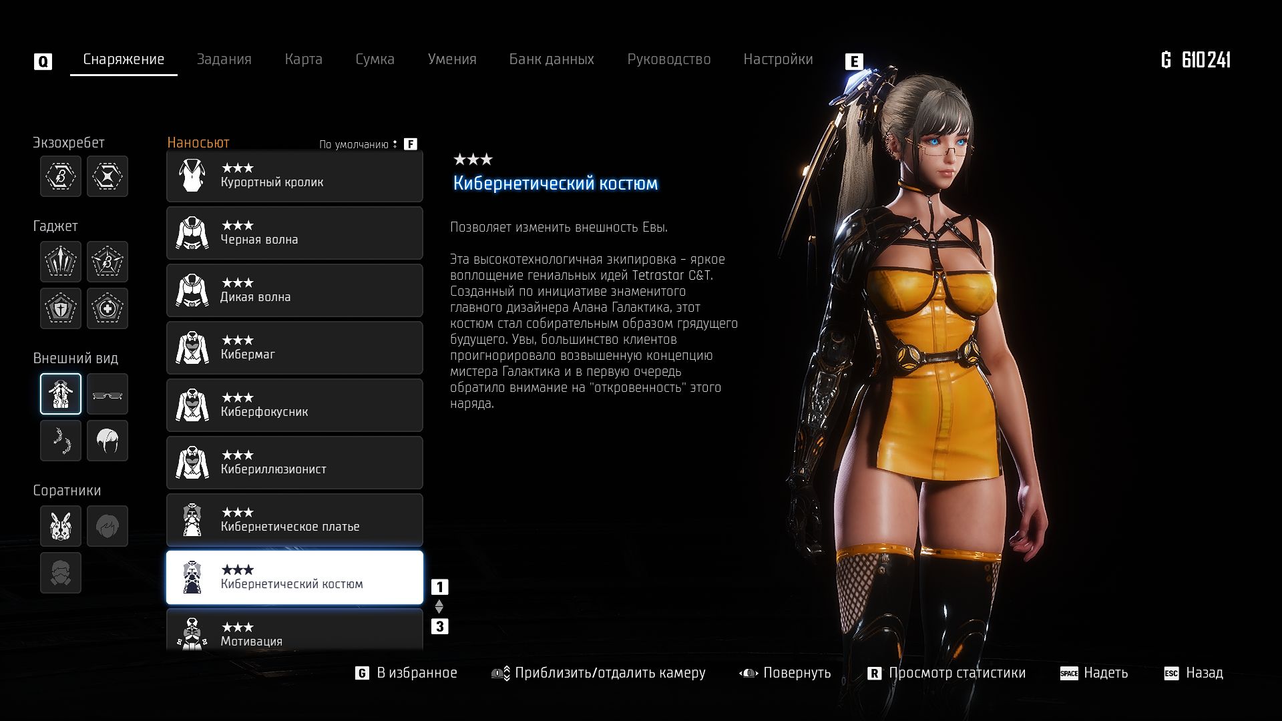Click the list scroll up/down arrows

[x=439, y=606]
